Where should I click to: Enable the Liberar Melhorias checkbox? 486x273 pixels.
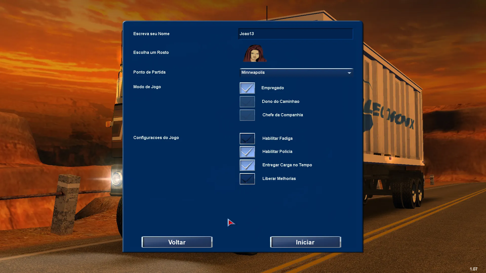coord(247,179)
